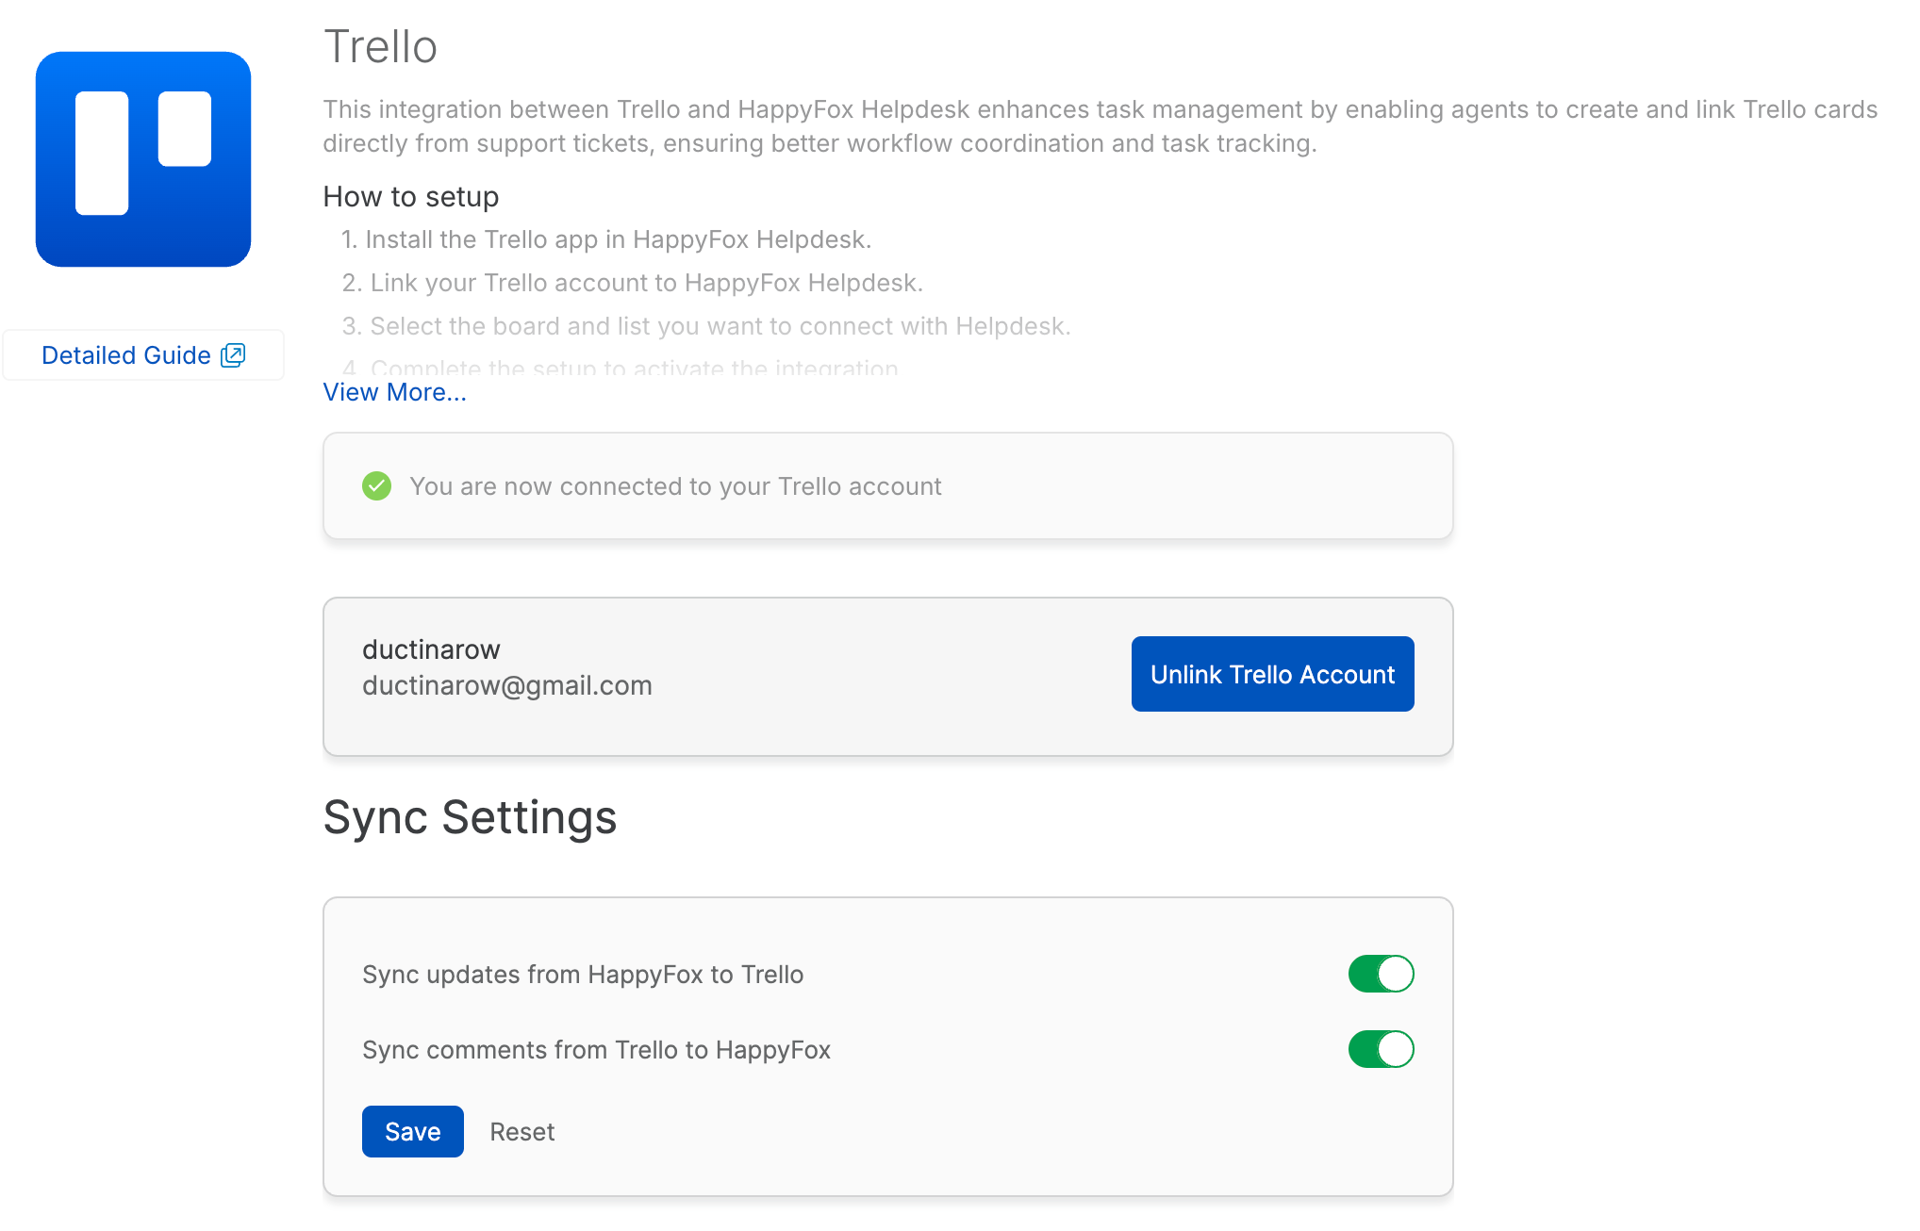The height and width of the screenshot is (1231, 1920).
Task: Click step 2 Link your Trello account
Action: [x=633, y=283]
